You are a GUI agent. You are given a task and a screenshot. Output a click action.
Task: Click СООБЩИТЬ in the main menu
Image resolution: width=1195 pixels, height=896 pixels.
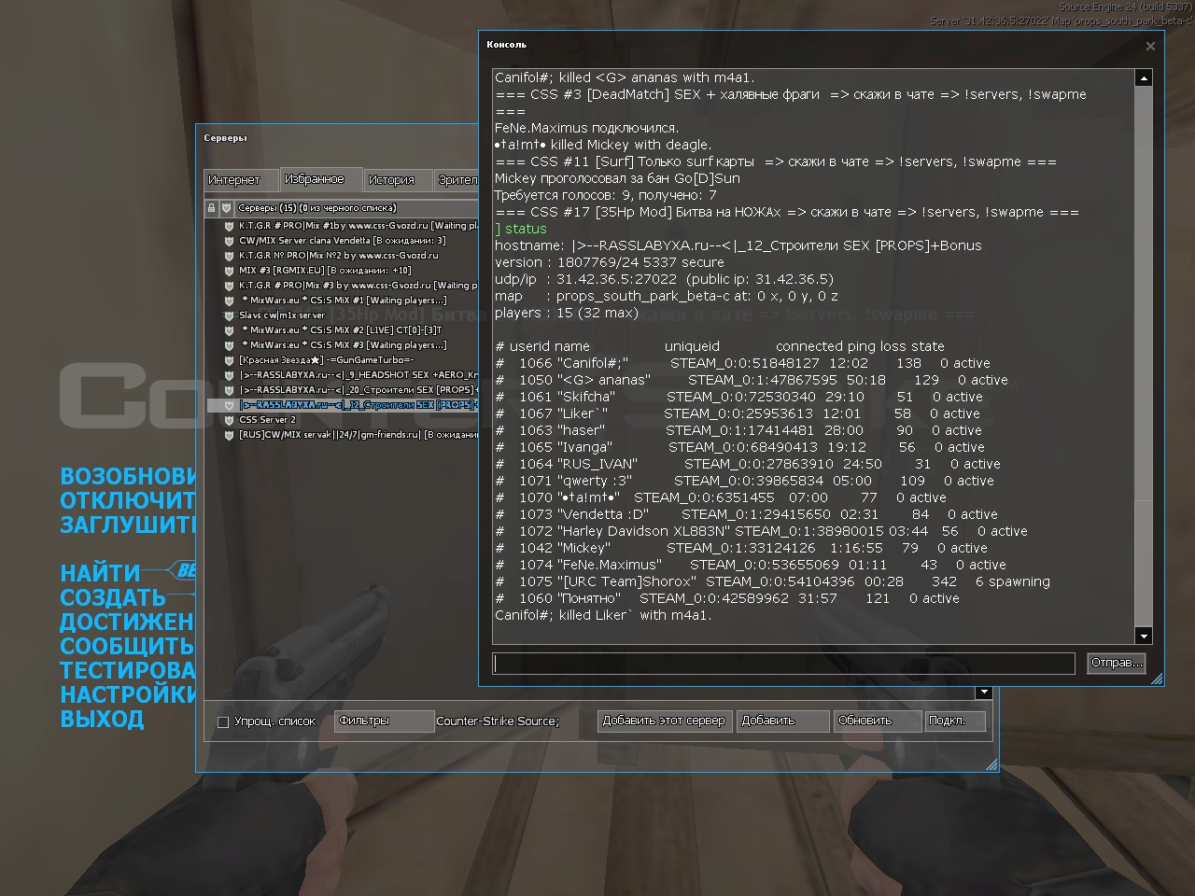[128, 647]
